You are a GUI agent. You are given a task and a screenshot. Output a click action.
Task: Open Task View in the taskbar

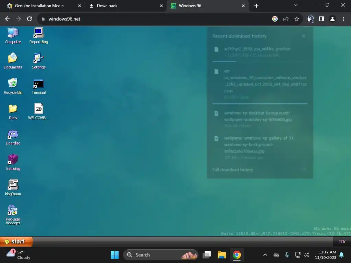tap(207, 255)
